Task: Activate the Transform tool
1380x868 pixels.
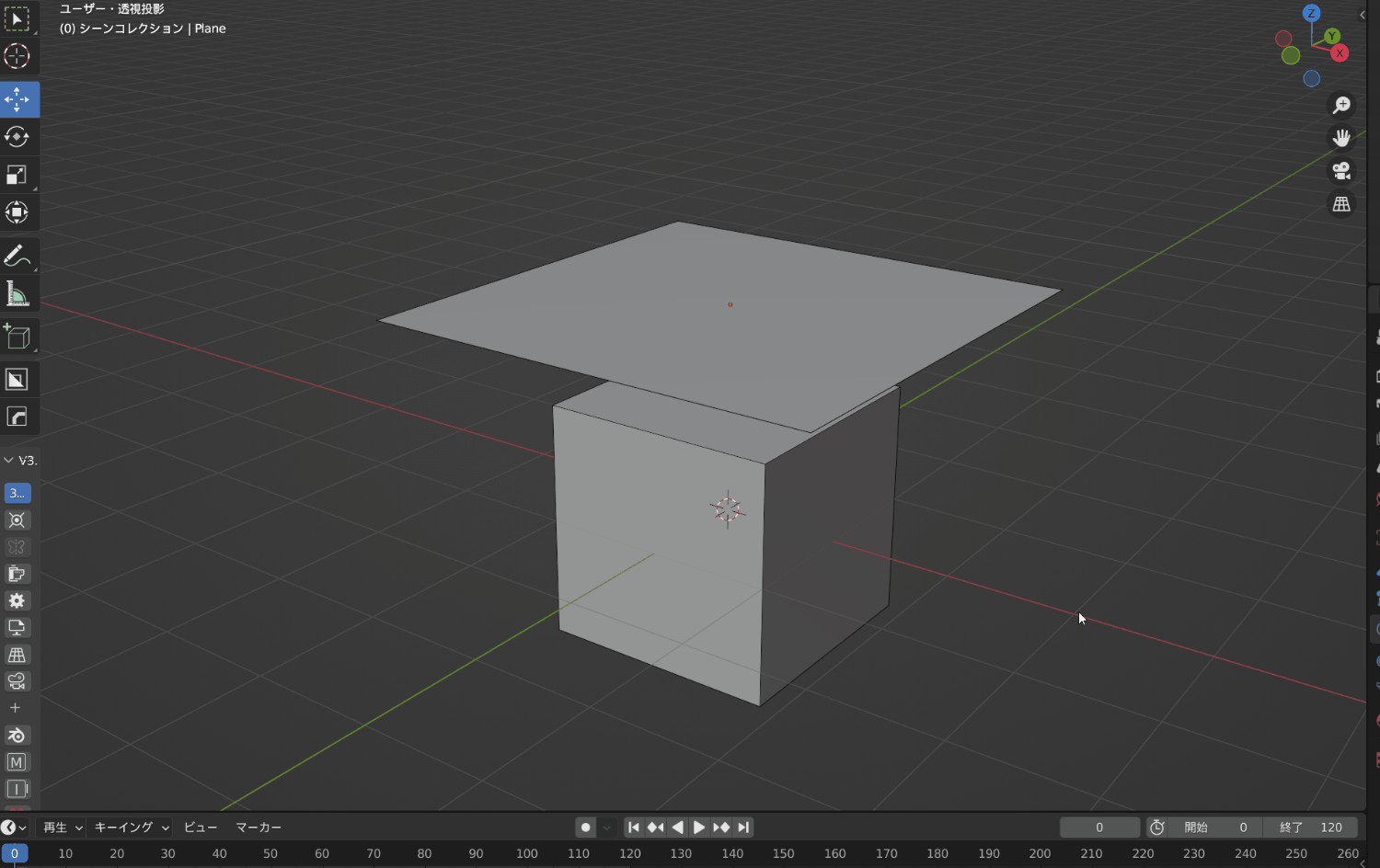Action: tap(17, 212)
